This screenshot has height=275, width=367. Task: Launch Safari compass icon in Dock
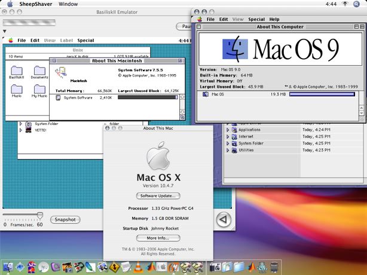click(20, 267)
